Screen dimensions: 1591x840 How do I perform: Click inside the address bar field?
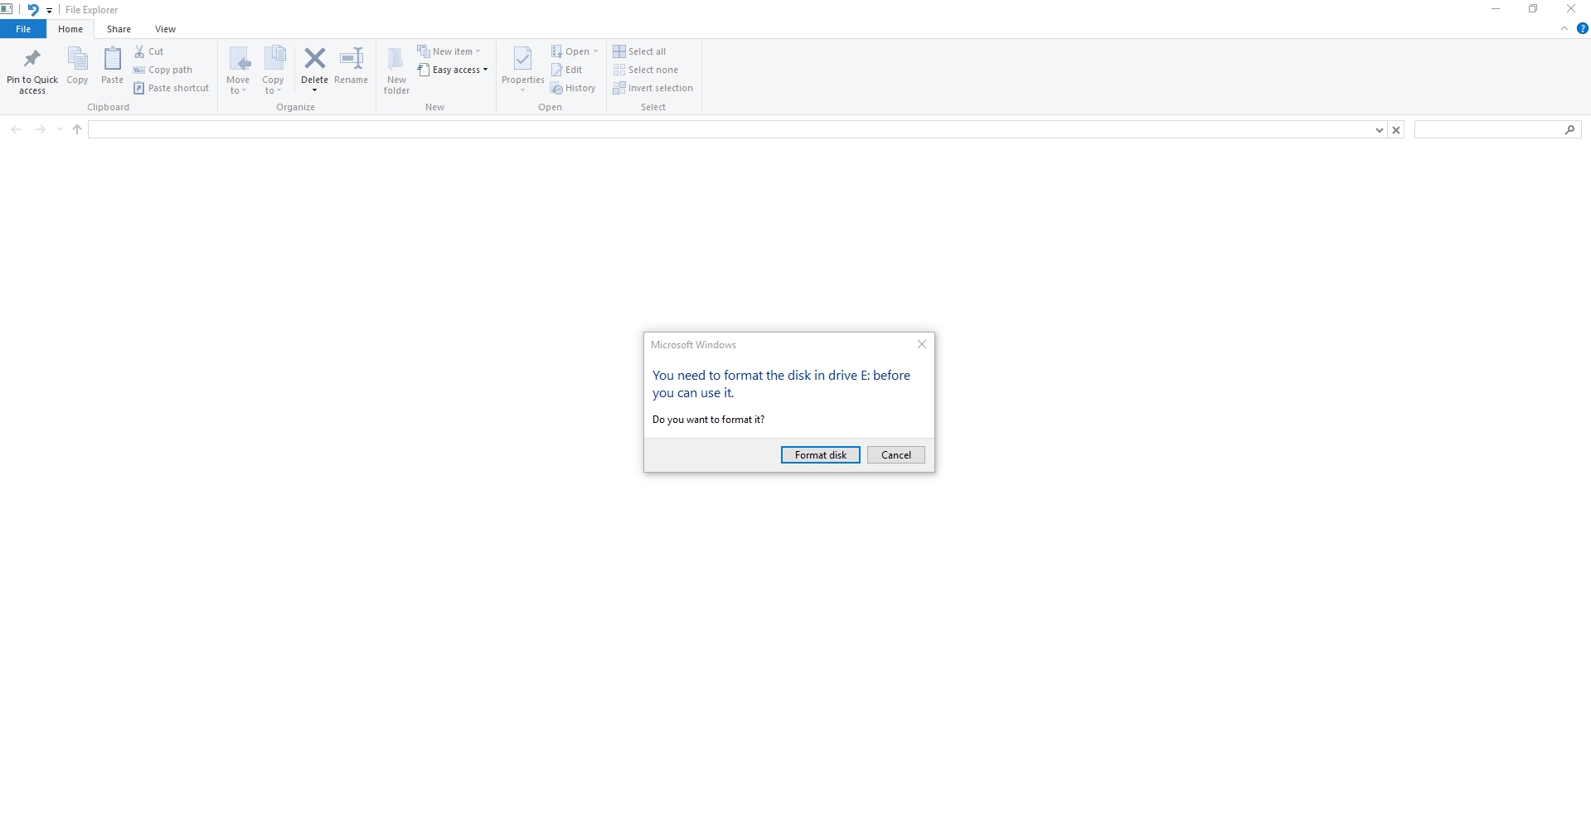(730, 129)
